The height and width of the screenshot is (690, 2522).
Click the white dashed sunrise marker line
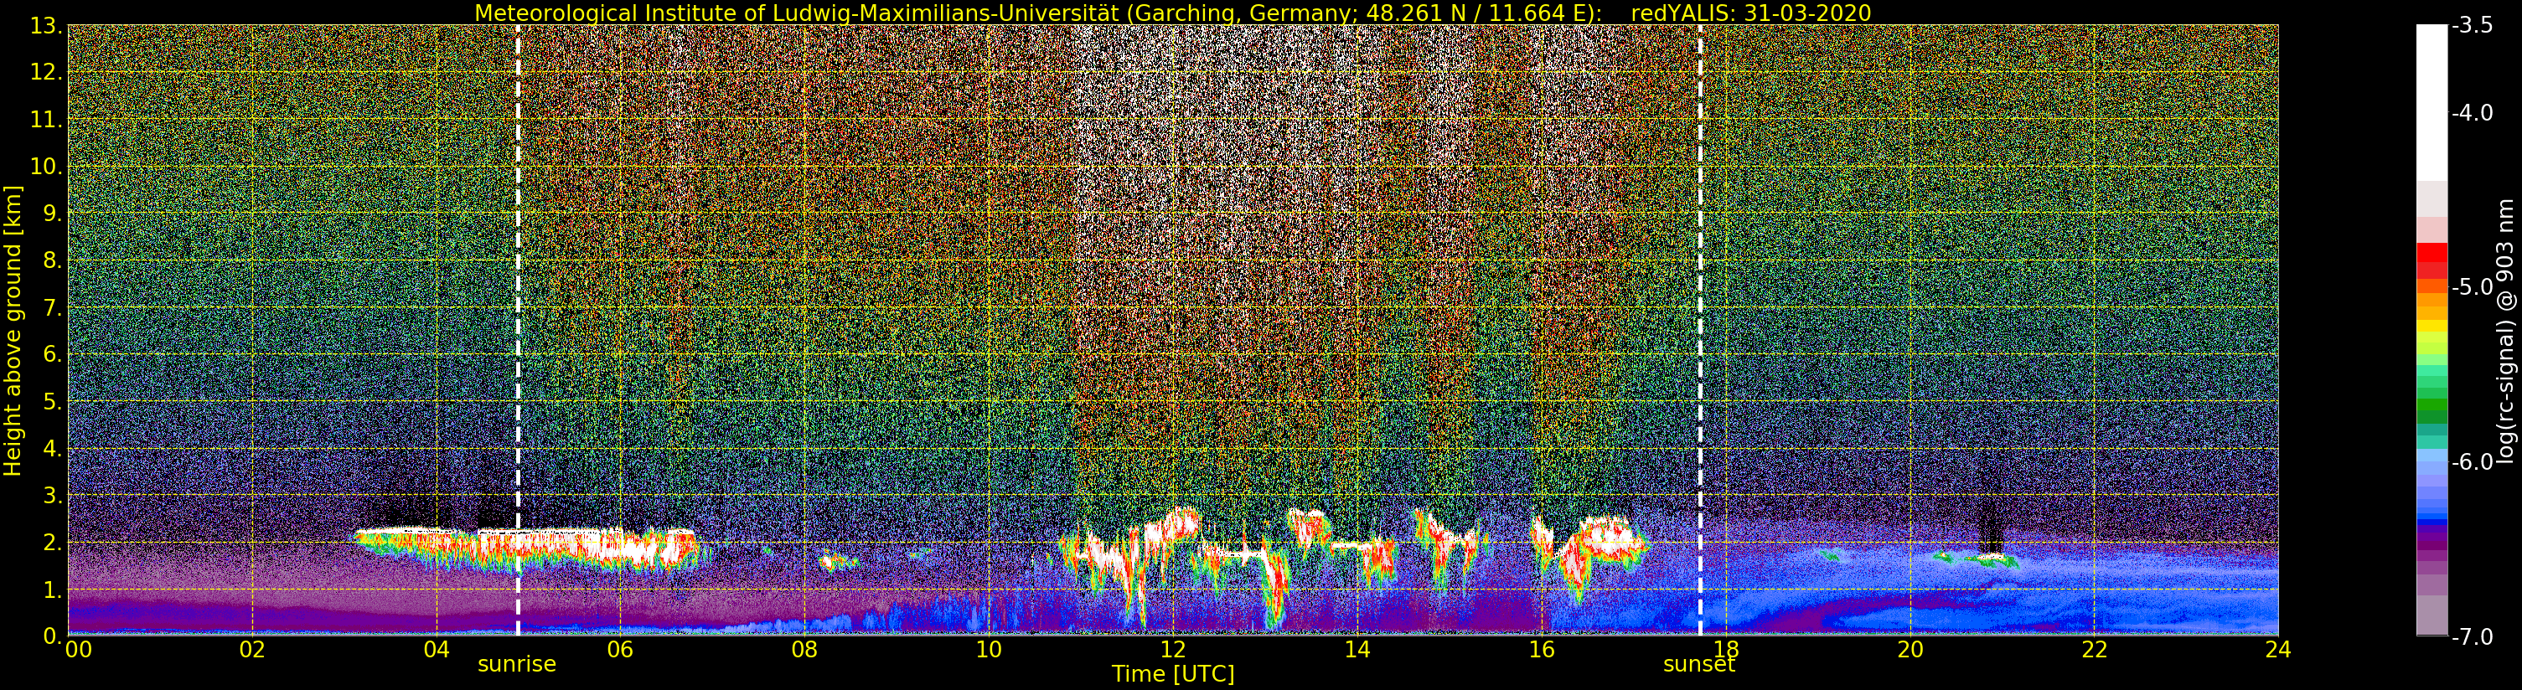click(518, 330)
